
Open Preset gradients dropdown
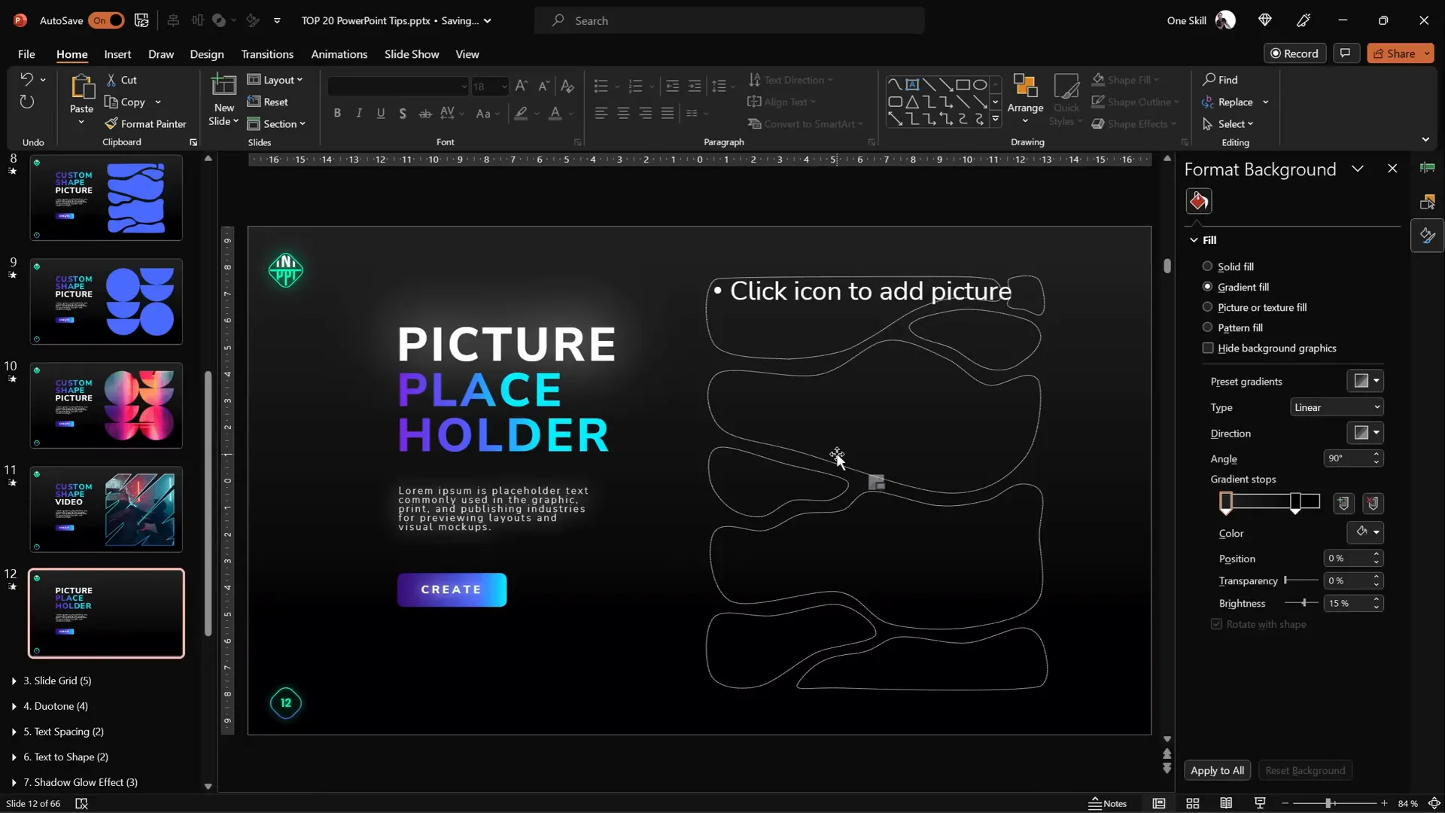tap(1365, 381)
